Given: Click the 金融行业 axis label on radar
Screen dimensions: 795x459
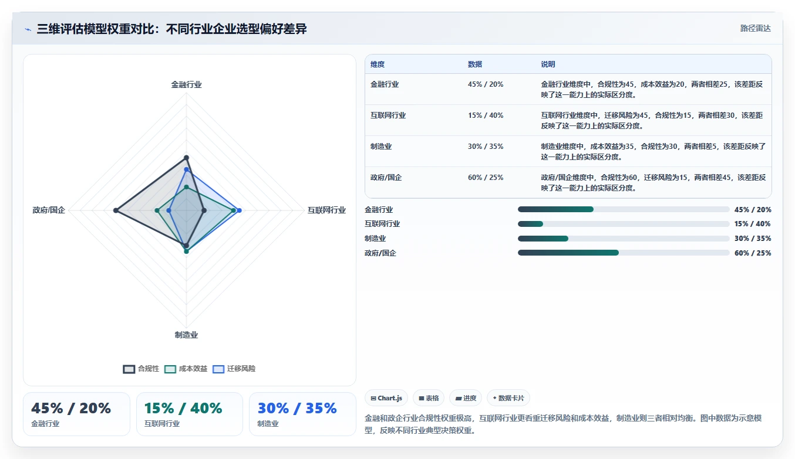Looking at the screenshot, I should coord(186,84).
